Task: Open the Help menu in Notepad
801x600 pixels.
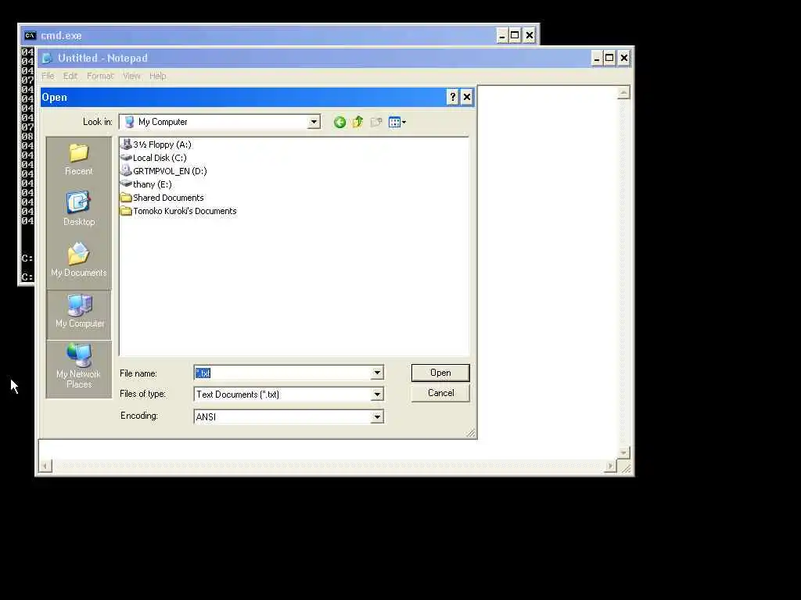Action: (x=158, y=76)
